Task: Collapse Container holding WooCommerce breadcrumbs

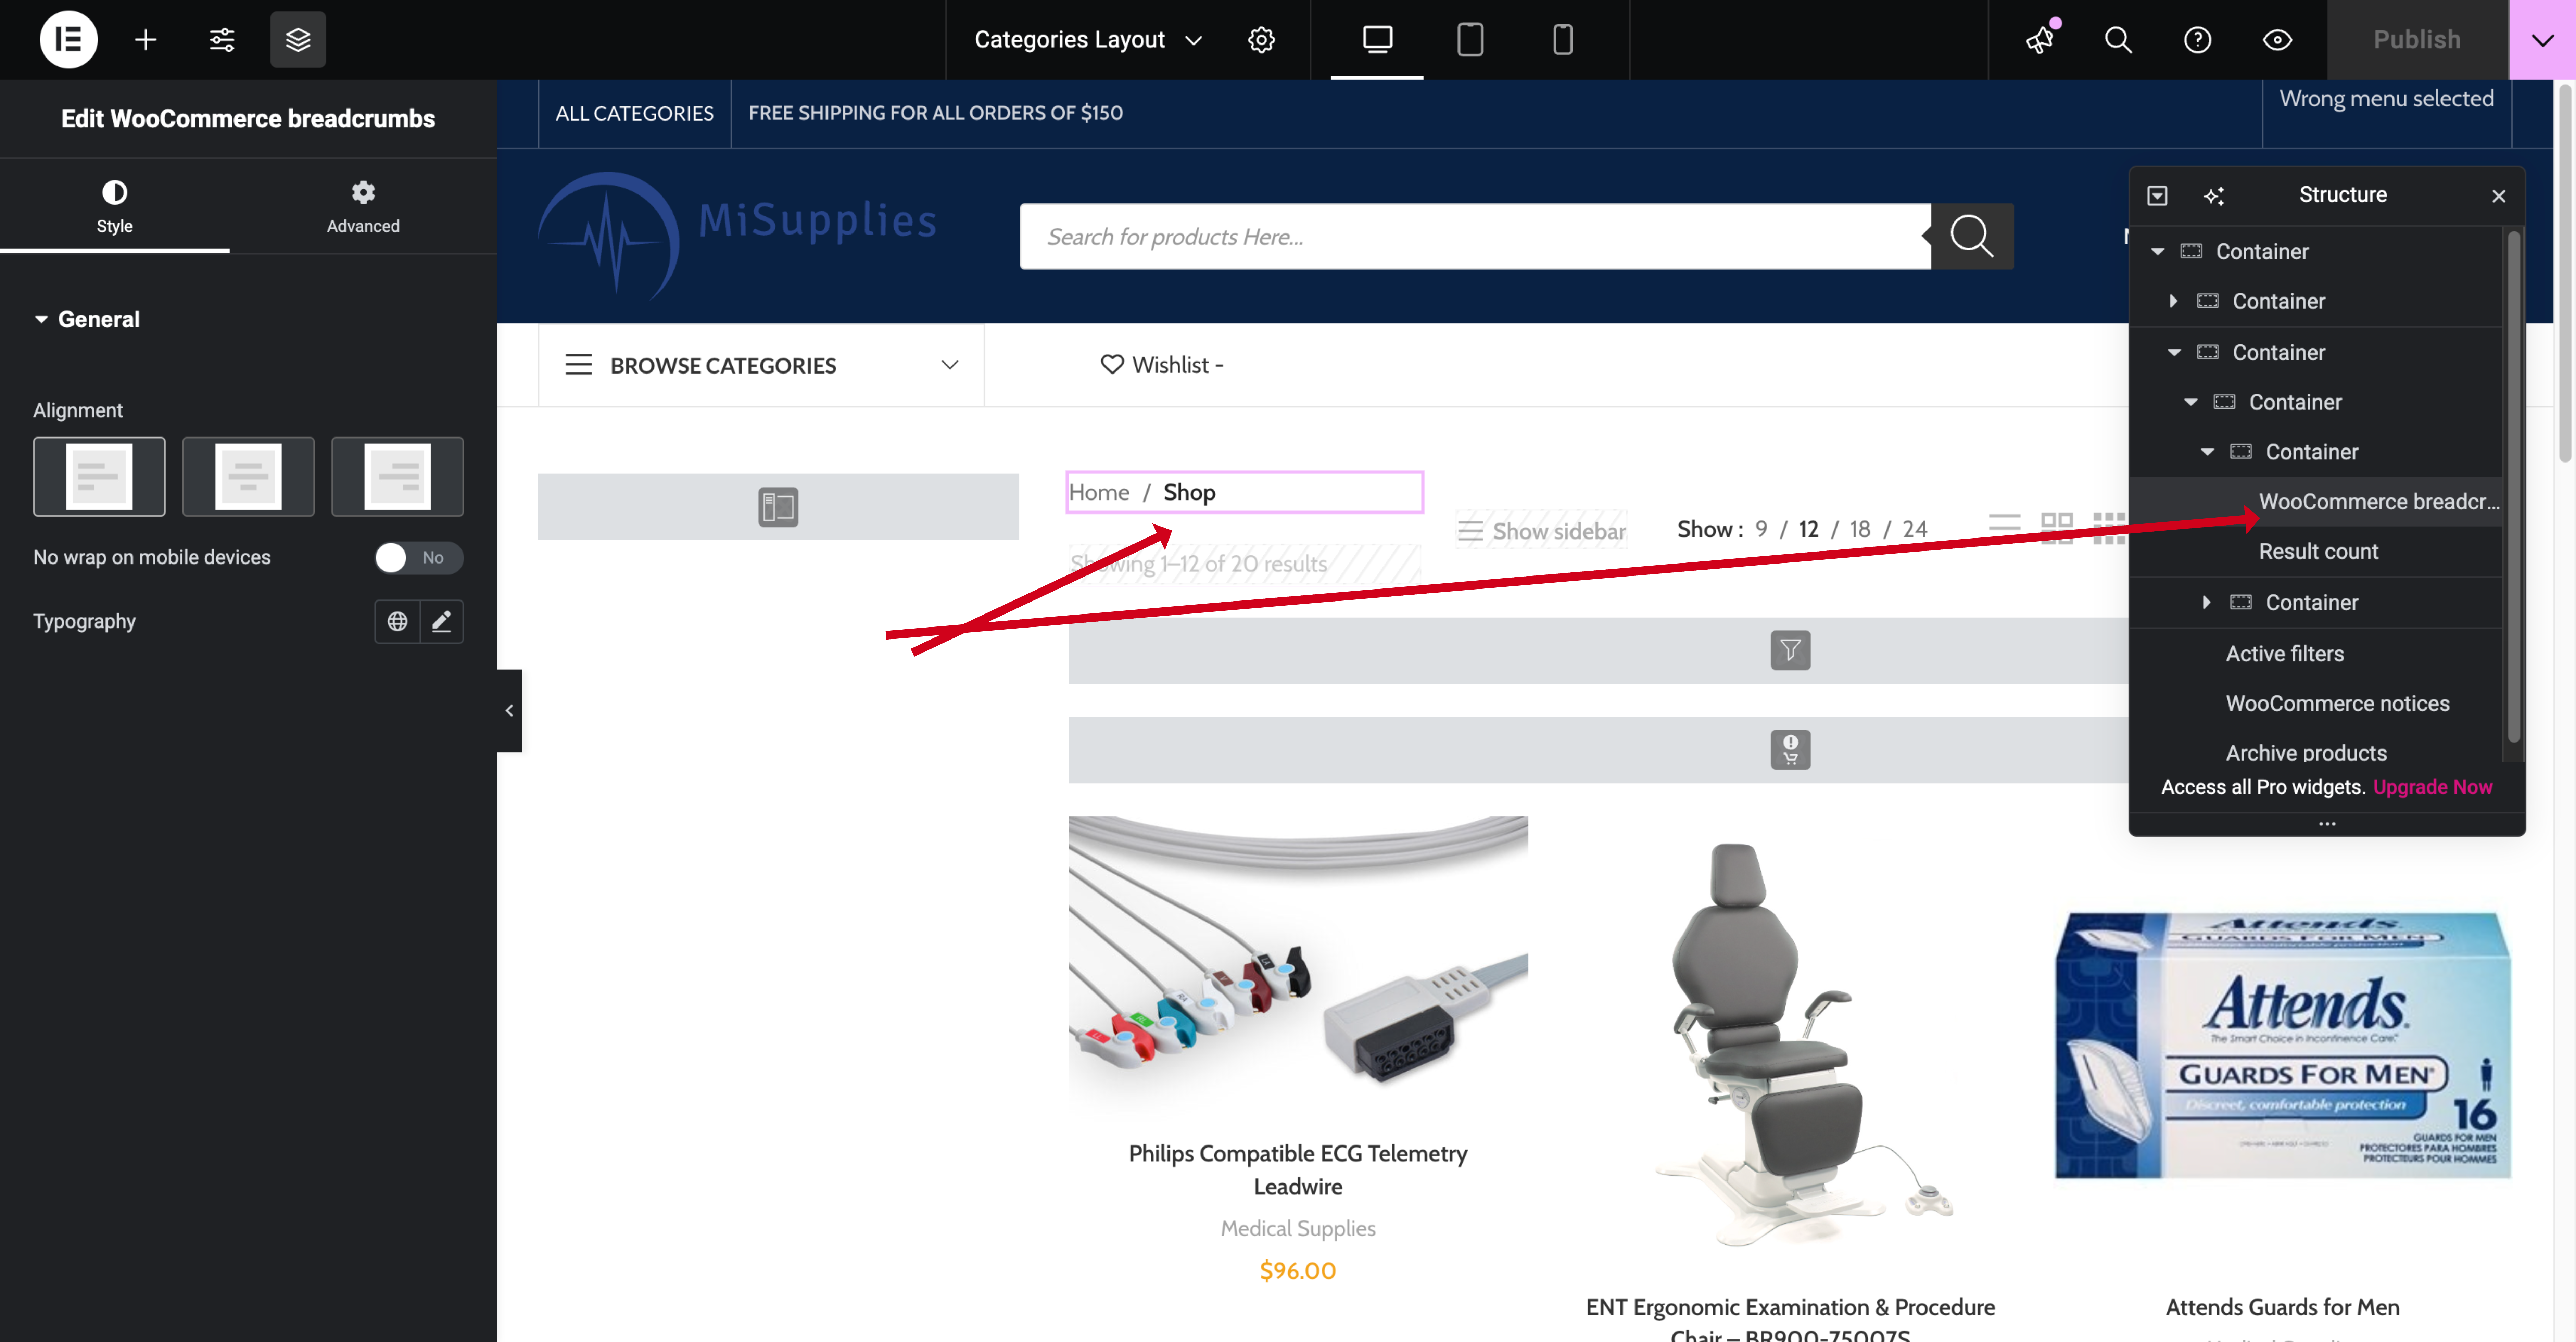Action: [x=2207, y=452]
